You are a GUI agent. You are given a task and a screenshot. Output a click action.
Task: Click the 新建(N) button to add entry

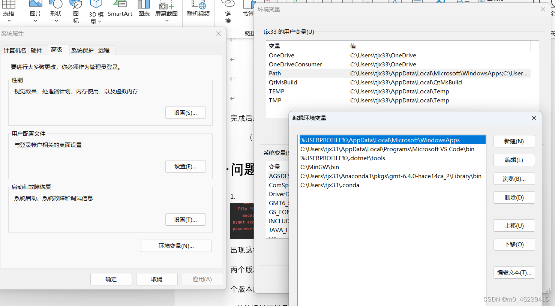point(514,141)
